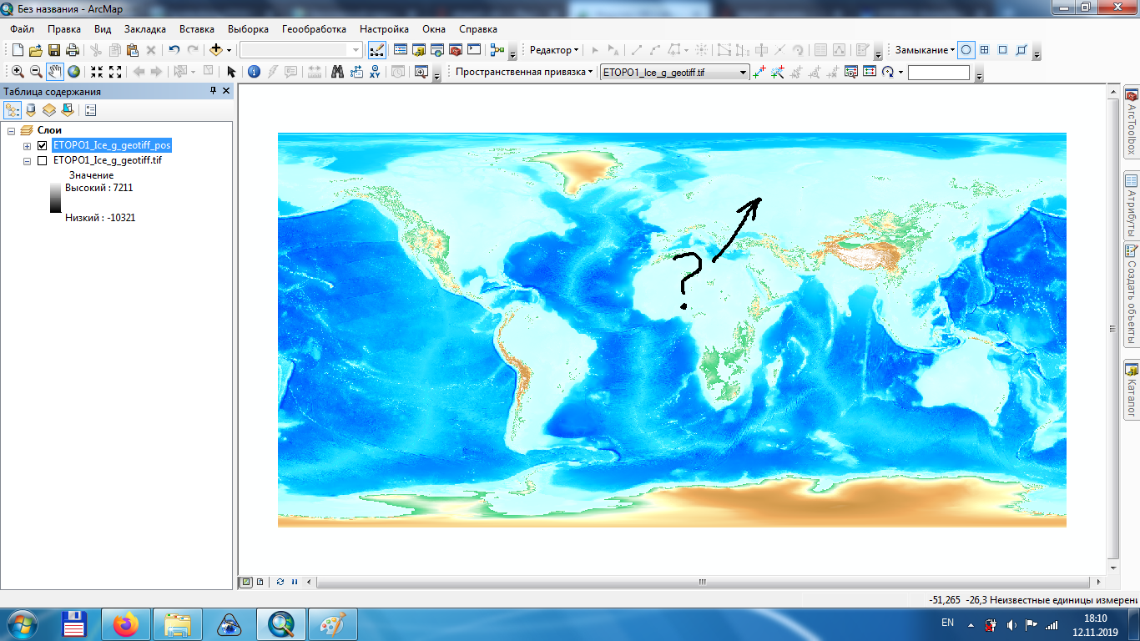Select the Zoom In tool
The width and height of the screenshot is (1140, 641).
(x=18, y=72)
